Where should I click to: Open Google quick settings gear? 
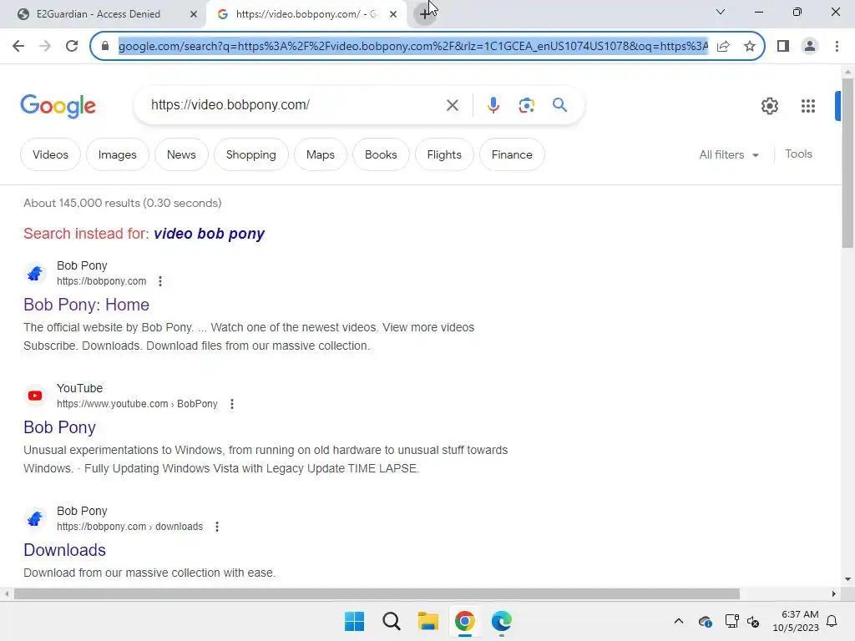click(x=769, y=106)
